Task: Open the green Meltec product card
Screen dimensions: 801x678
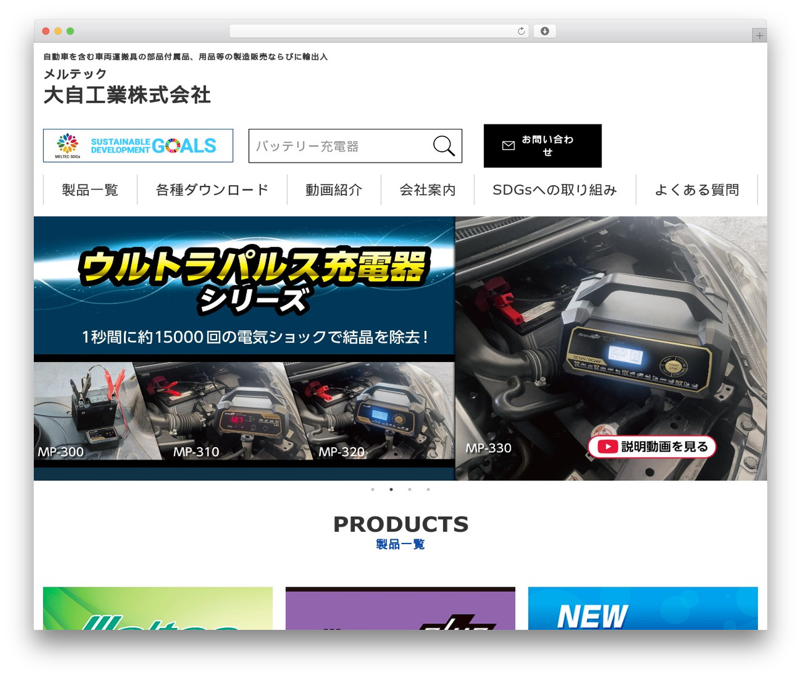Action: coord(158,608)
